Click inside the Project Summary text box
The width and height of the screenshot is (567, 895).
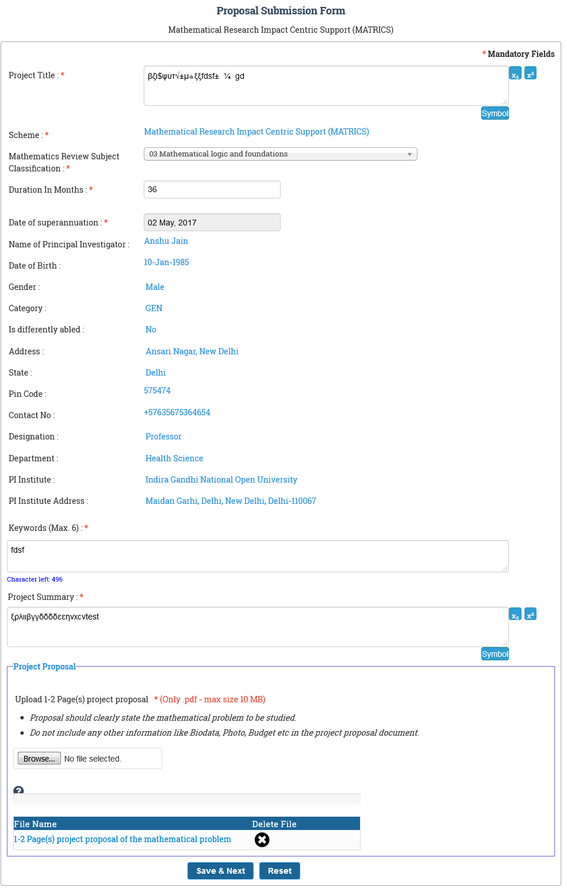click(x=258, y=627)
